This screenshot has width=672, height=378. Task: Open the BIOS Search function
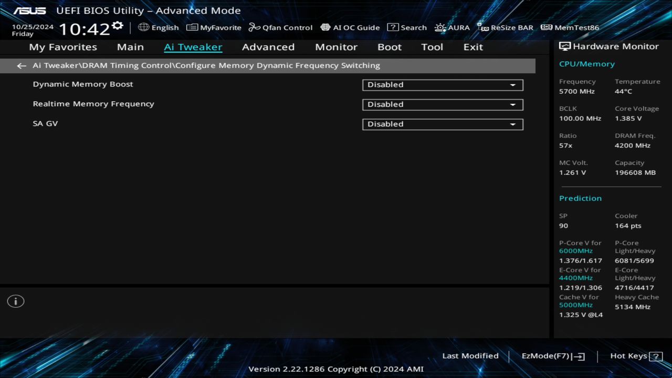(x=407, y=27)
